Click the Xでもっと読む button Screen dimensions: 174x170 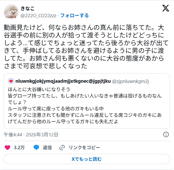(x=87, y=159)
